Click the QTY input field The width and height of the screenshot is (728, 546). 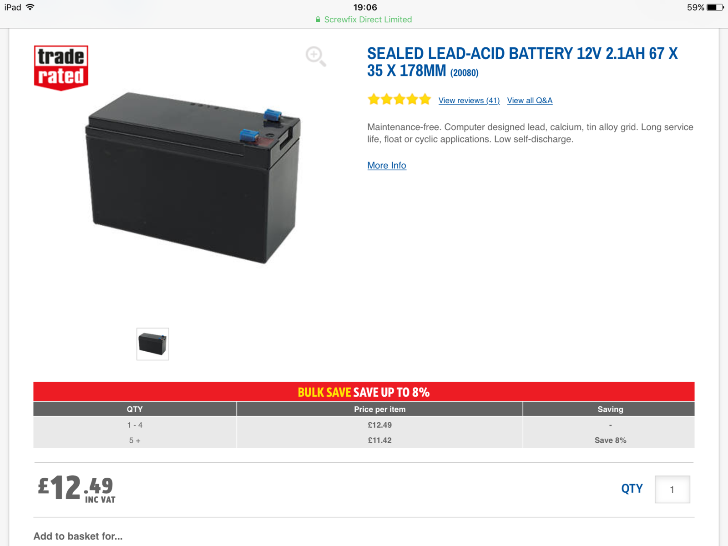(x=672, y=490)
